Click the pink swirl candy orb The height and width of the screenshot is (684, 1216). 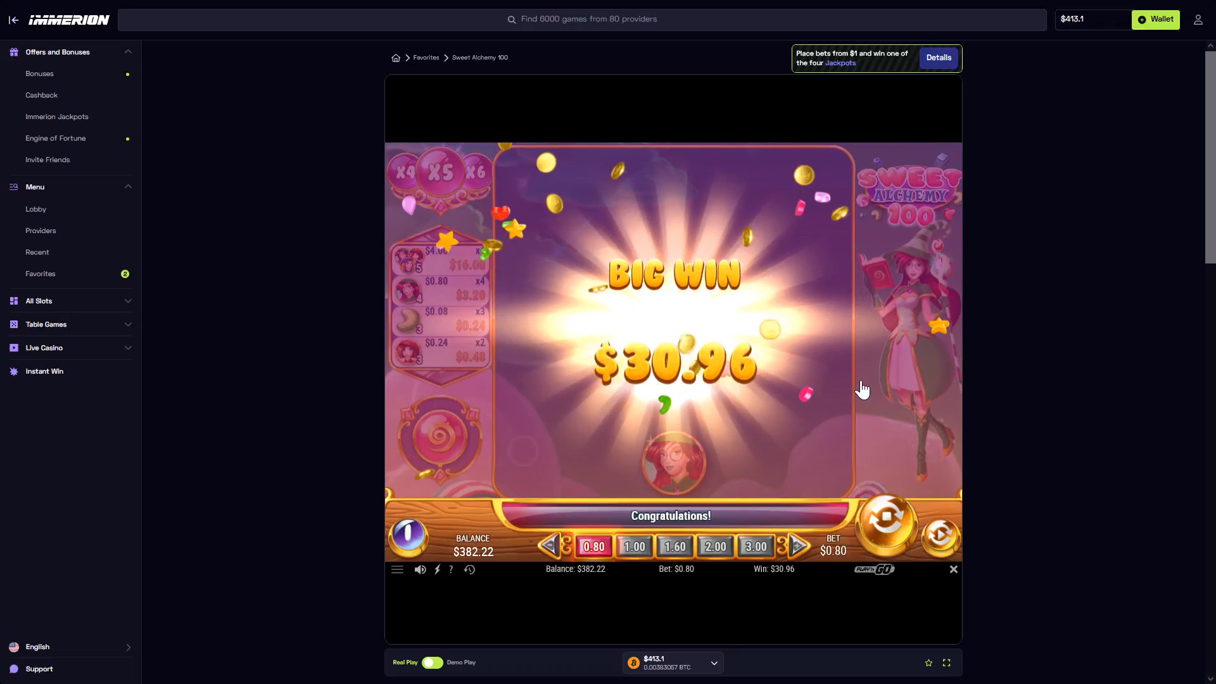point(439,436)
